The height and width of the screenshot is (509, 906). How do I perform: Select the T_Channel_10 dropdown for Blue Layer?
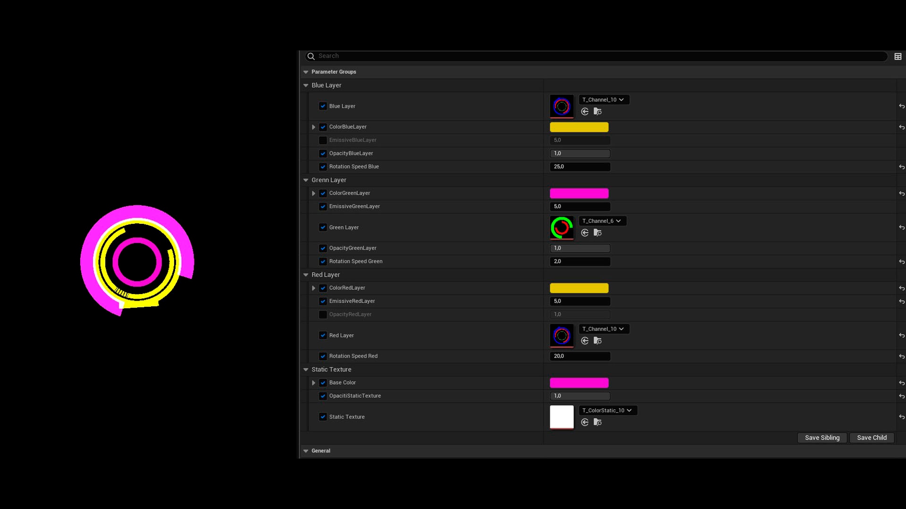(601, 99)
